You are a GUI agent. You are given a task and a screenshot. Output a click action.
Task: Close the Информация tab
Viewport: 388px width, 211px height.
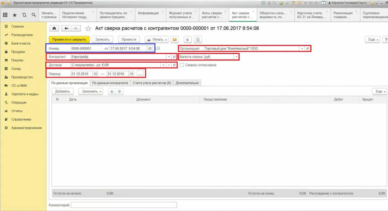coord(163,12)
